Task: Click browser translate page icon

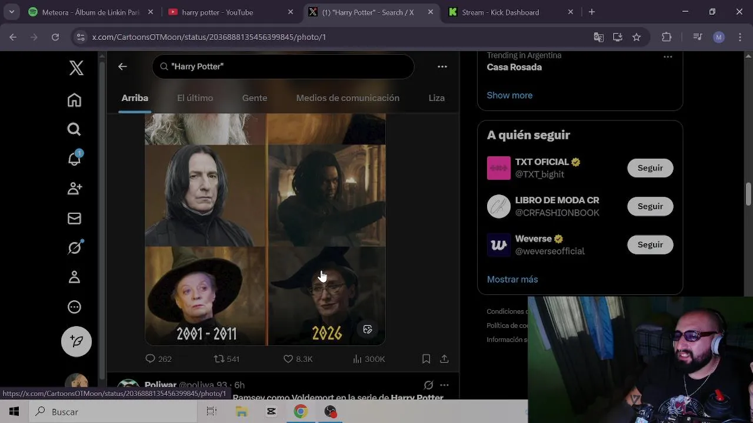Action: tap(598, 37)
